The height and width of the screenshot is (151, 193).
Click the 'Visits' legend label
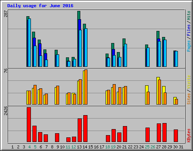[188, 82]
